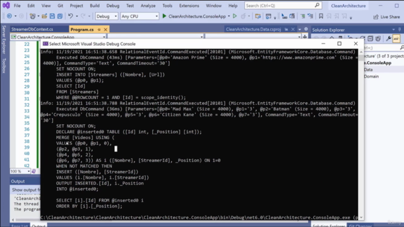The image size is (404, 227).
Task: Open the Analyze menu
Action: tap(148, 6)
